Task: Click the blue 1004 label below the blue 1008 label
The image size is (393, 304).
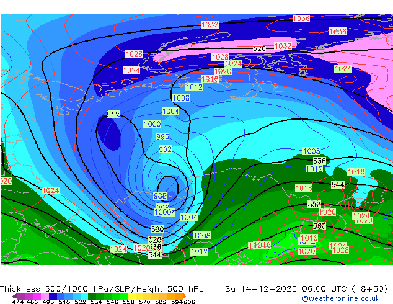Action: pyautogui.click(x=170, y=111)
